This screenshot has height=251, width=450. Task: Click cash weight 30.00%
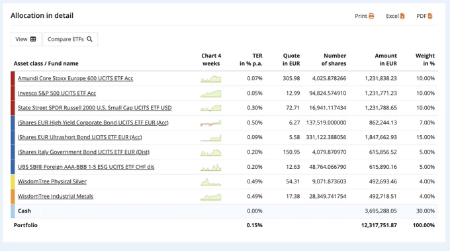(x=426, y=211)
